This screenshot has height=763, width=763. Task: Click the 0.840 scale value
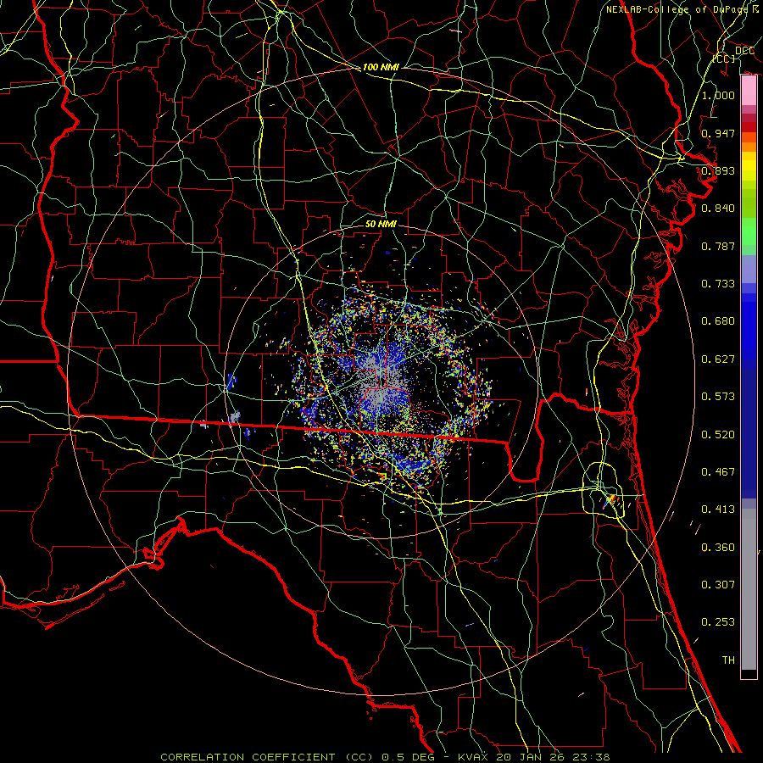(x=718, y=209)
